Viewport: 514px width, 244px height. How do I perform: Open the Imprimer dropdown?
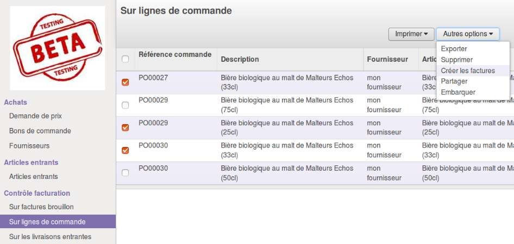click(x=411, y=34)
